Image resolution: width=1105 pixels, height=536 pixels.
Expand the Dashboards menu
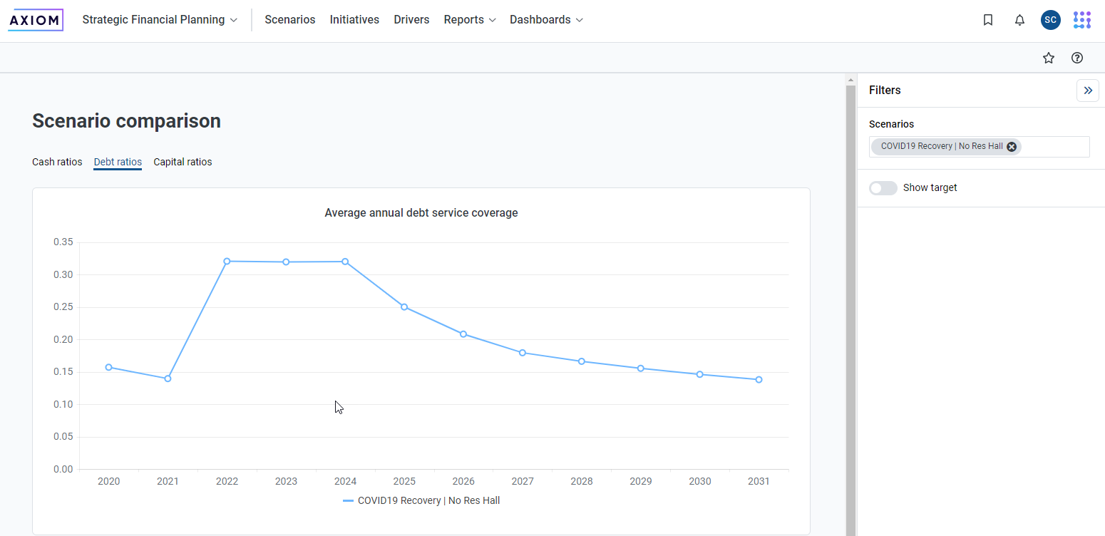pos(547,20)
